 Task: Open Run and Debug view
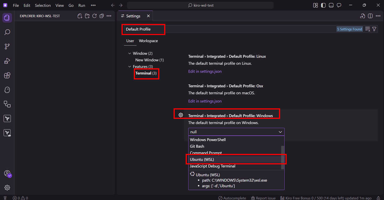click(x=7, y=61)
